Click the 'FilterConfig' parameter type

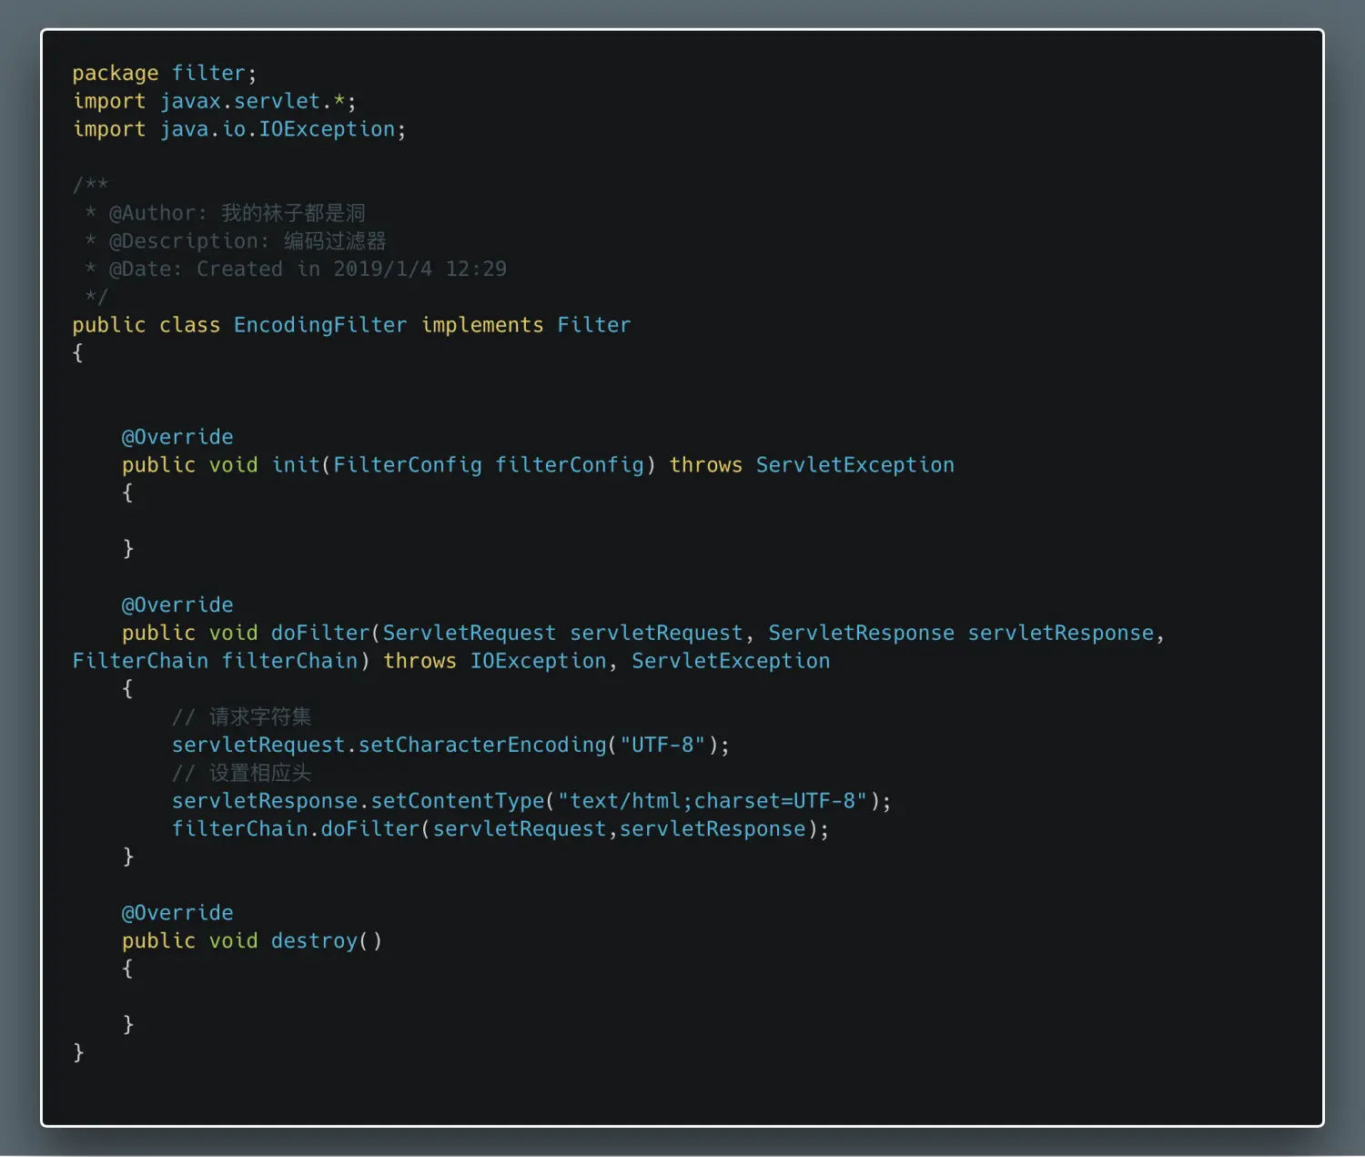[408, 465]
